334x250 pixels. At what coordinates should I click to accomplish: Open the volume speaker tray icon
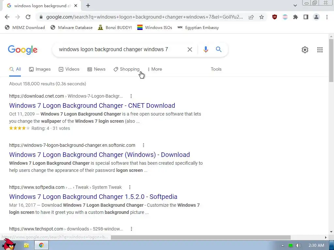click(298, 245)
